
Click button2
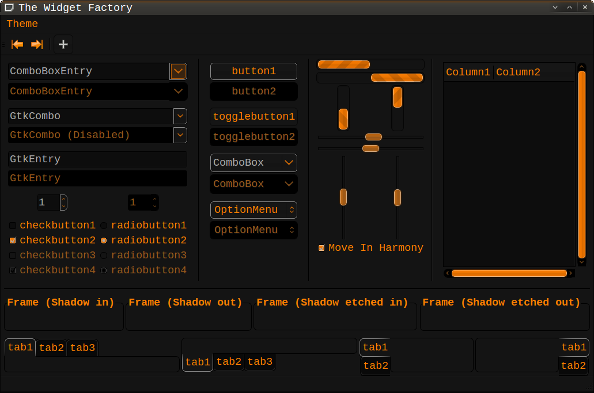[254, 91]
